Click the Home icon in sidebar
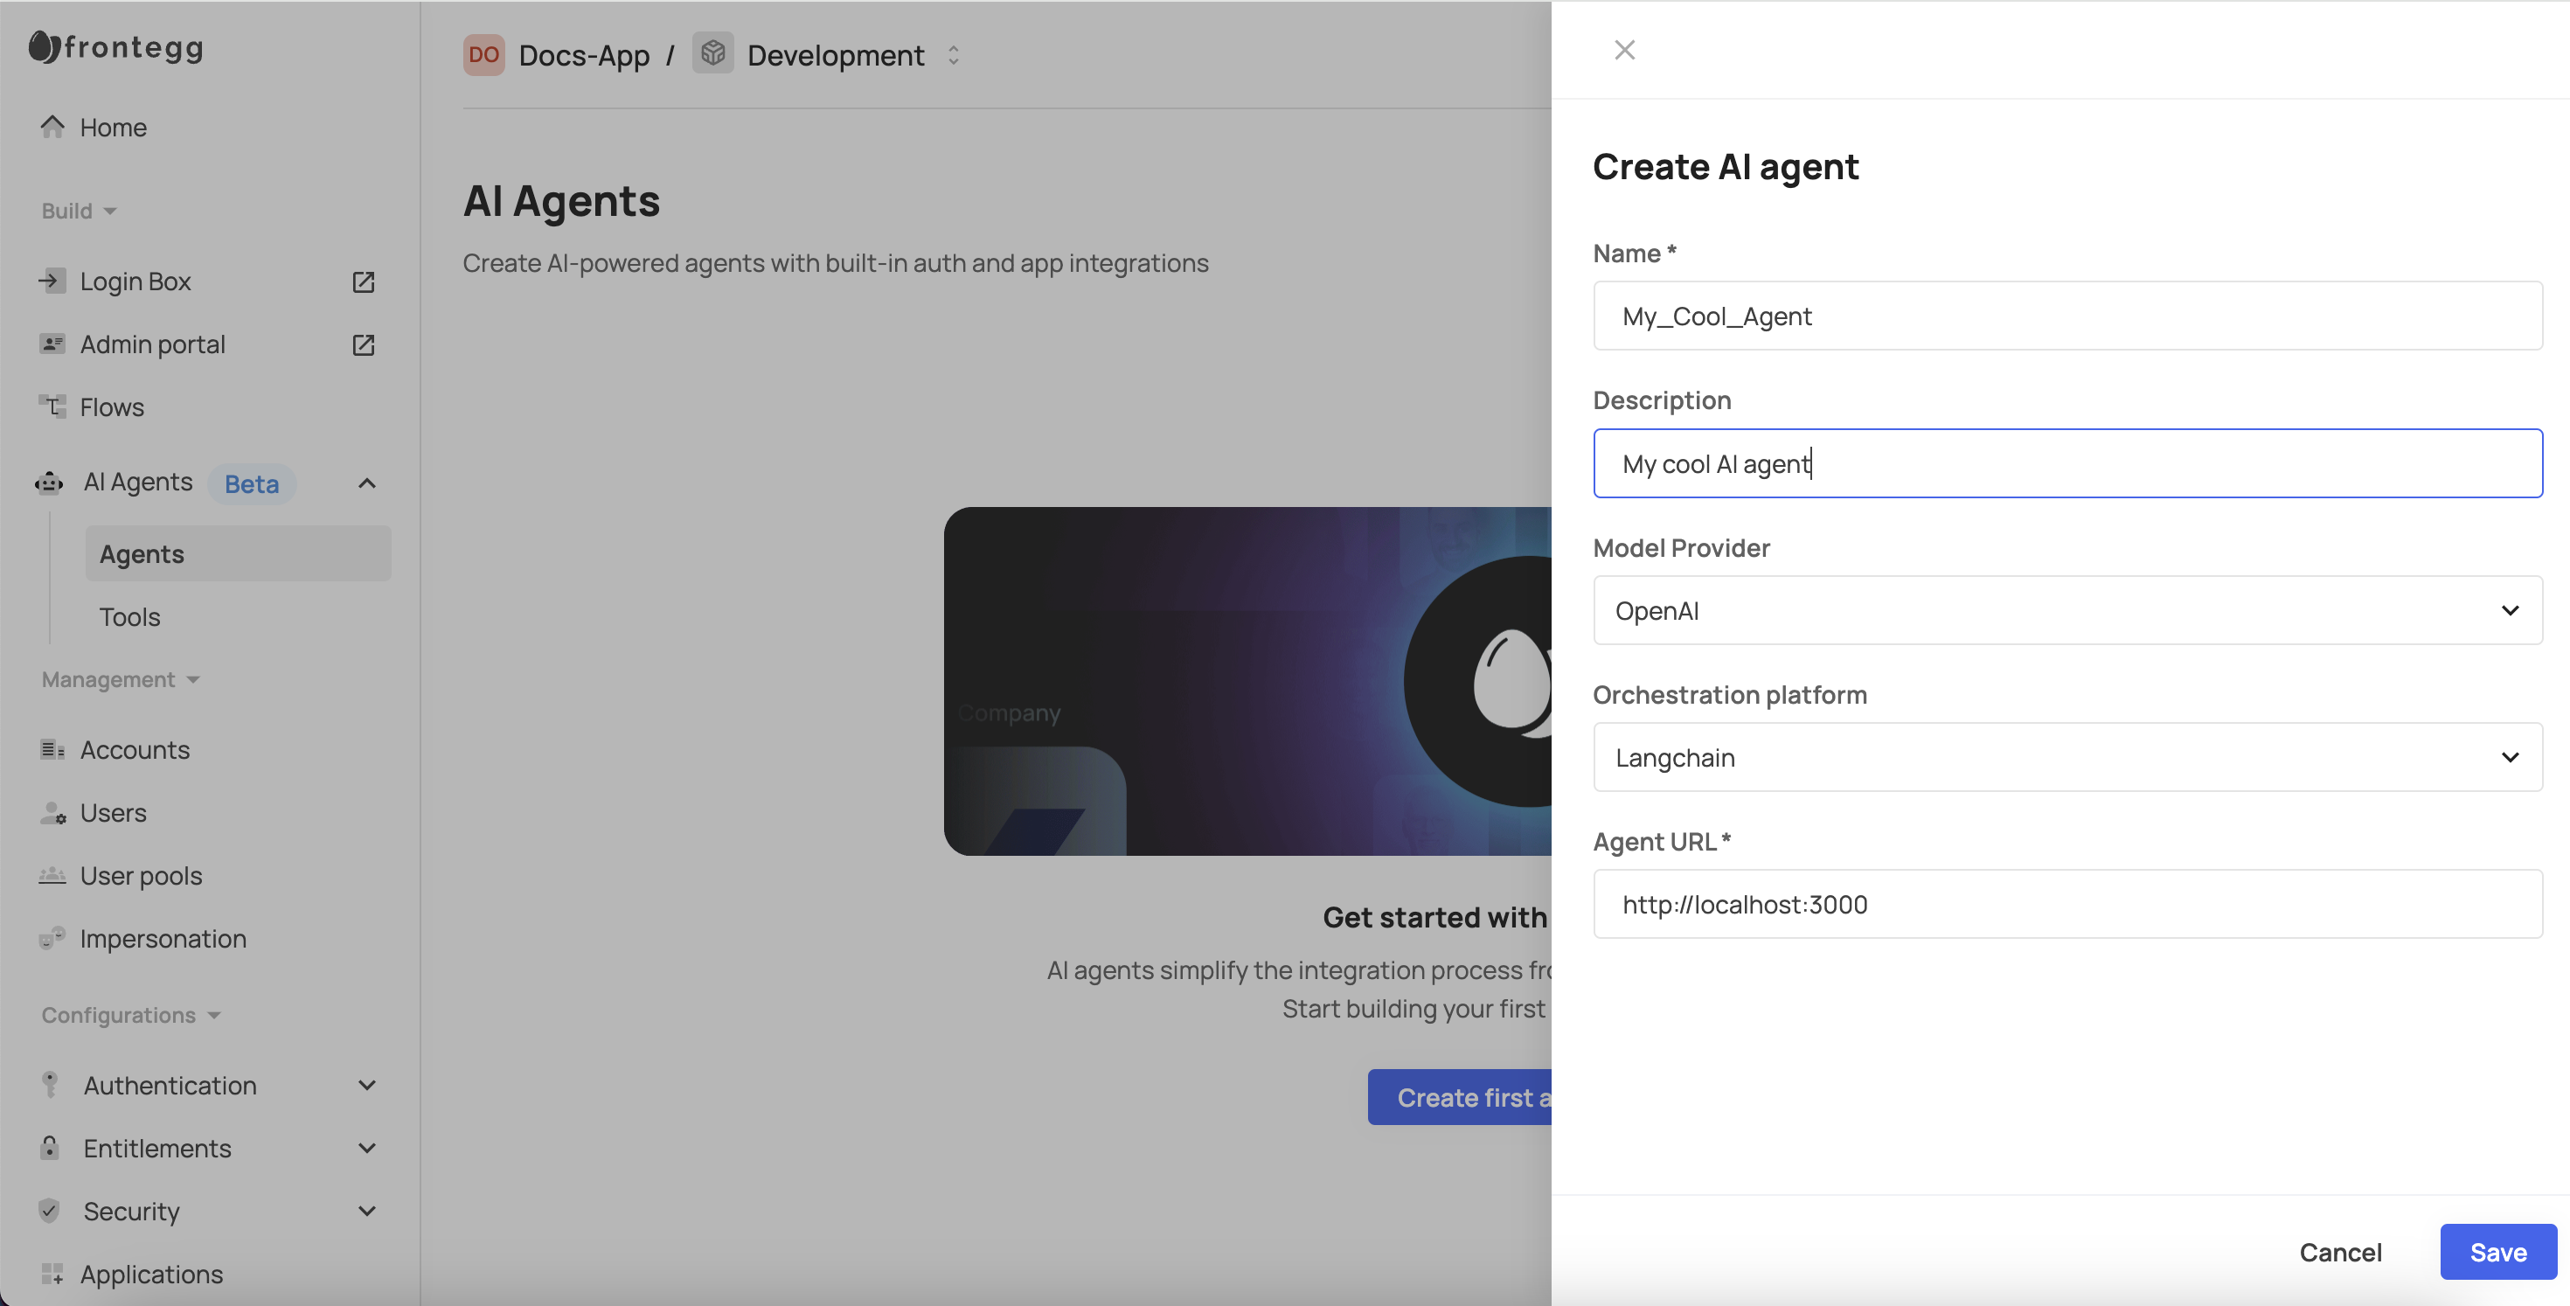The height and width of the screenshot is (1306, 2570). click(52, 127)
